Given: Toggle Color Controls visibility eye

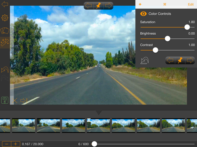Looking at the screenshot, I should click(x=143, y=14).
